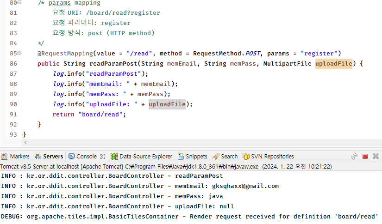Terminate the running server with the red stop button
This screenshot has height=224, width=382.
[x=365, y=156]
